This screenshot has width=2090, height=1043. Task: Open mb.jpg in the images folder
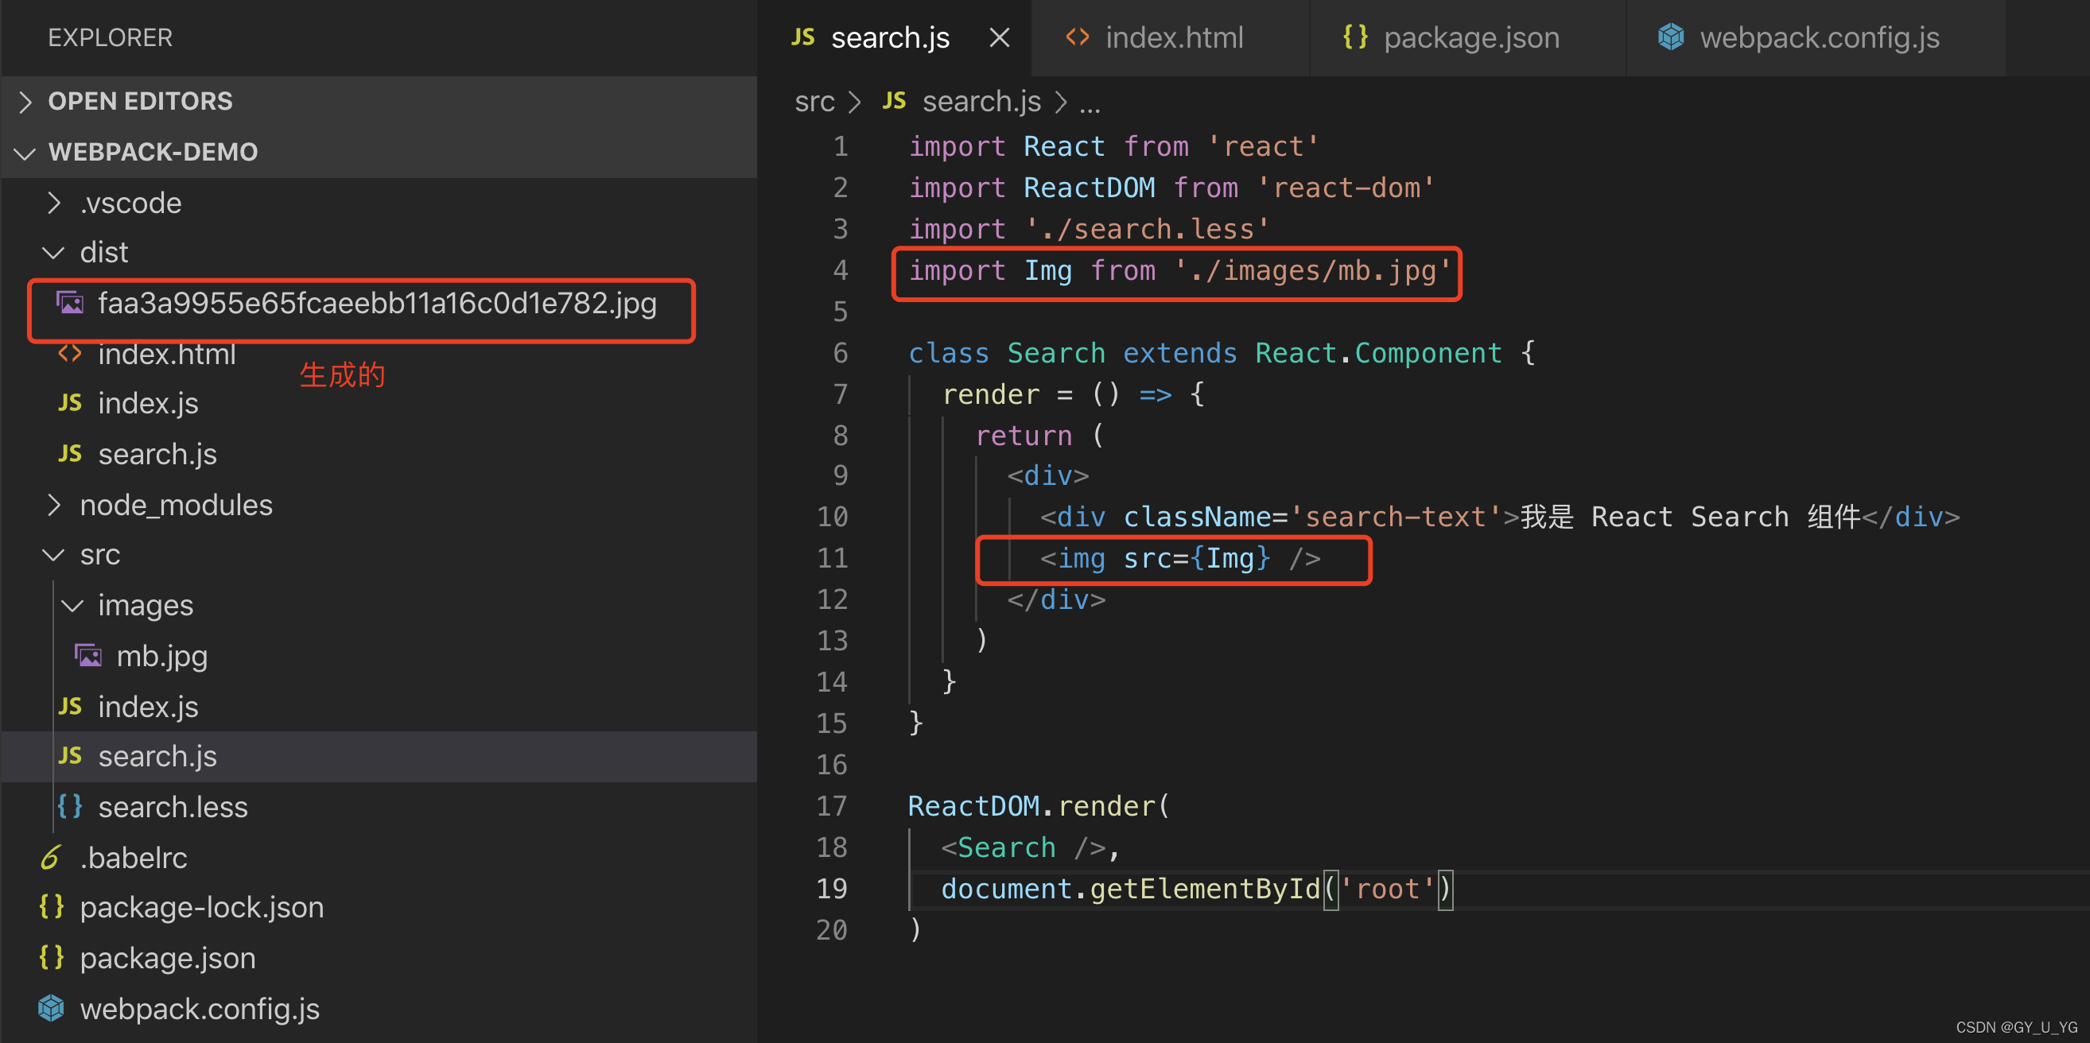point(162,656)
